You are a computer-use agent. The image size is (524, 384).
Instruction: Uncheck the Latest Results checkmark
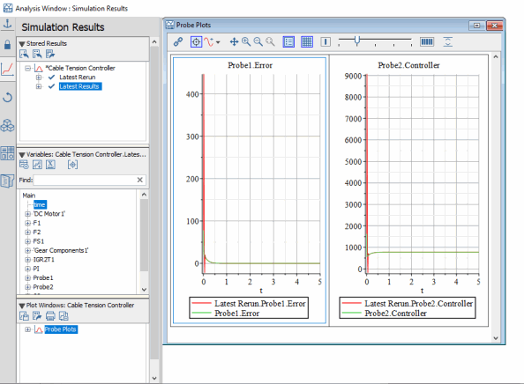point(51,86)
